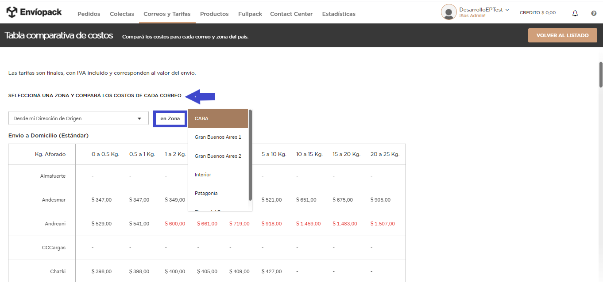Image resolution: width=603 pixels, height=282 pixels.
Task: Click the Envíopack logo
Action: 34,12
